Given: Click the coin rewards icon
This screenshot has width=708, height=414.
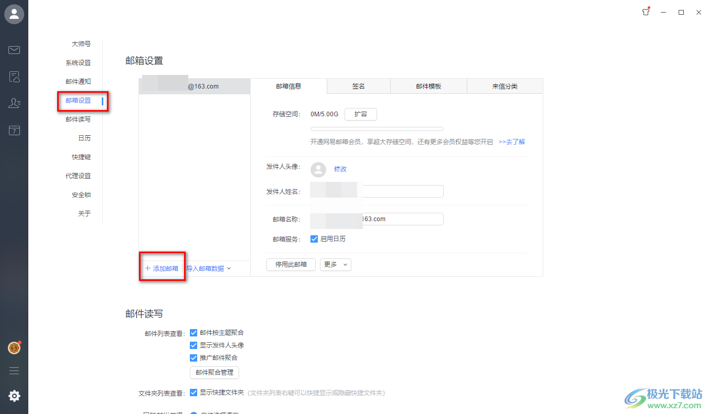Looking at the screenshot, I should (14, 347).
